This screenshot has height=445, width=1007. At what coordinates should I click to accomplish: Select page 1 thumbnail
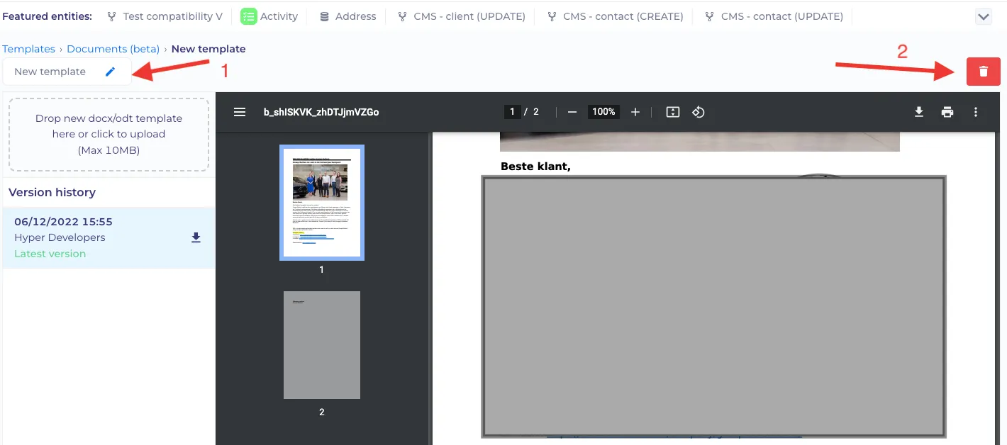click(x=321, y=203)
